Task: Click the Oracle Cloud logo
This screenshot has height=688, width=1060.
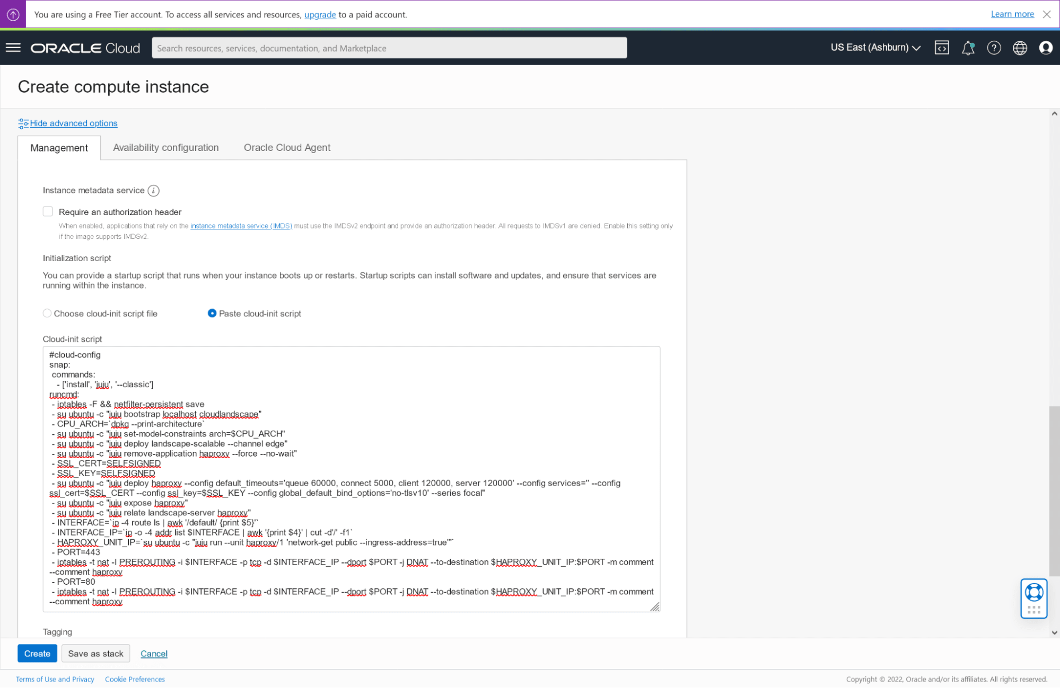Action: (85, 48)
